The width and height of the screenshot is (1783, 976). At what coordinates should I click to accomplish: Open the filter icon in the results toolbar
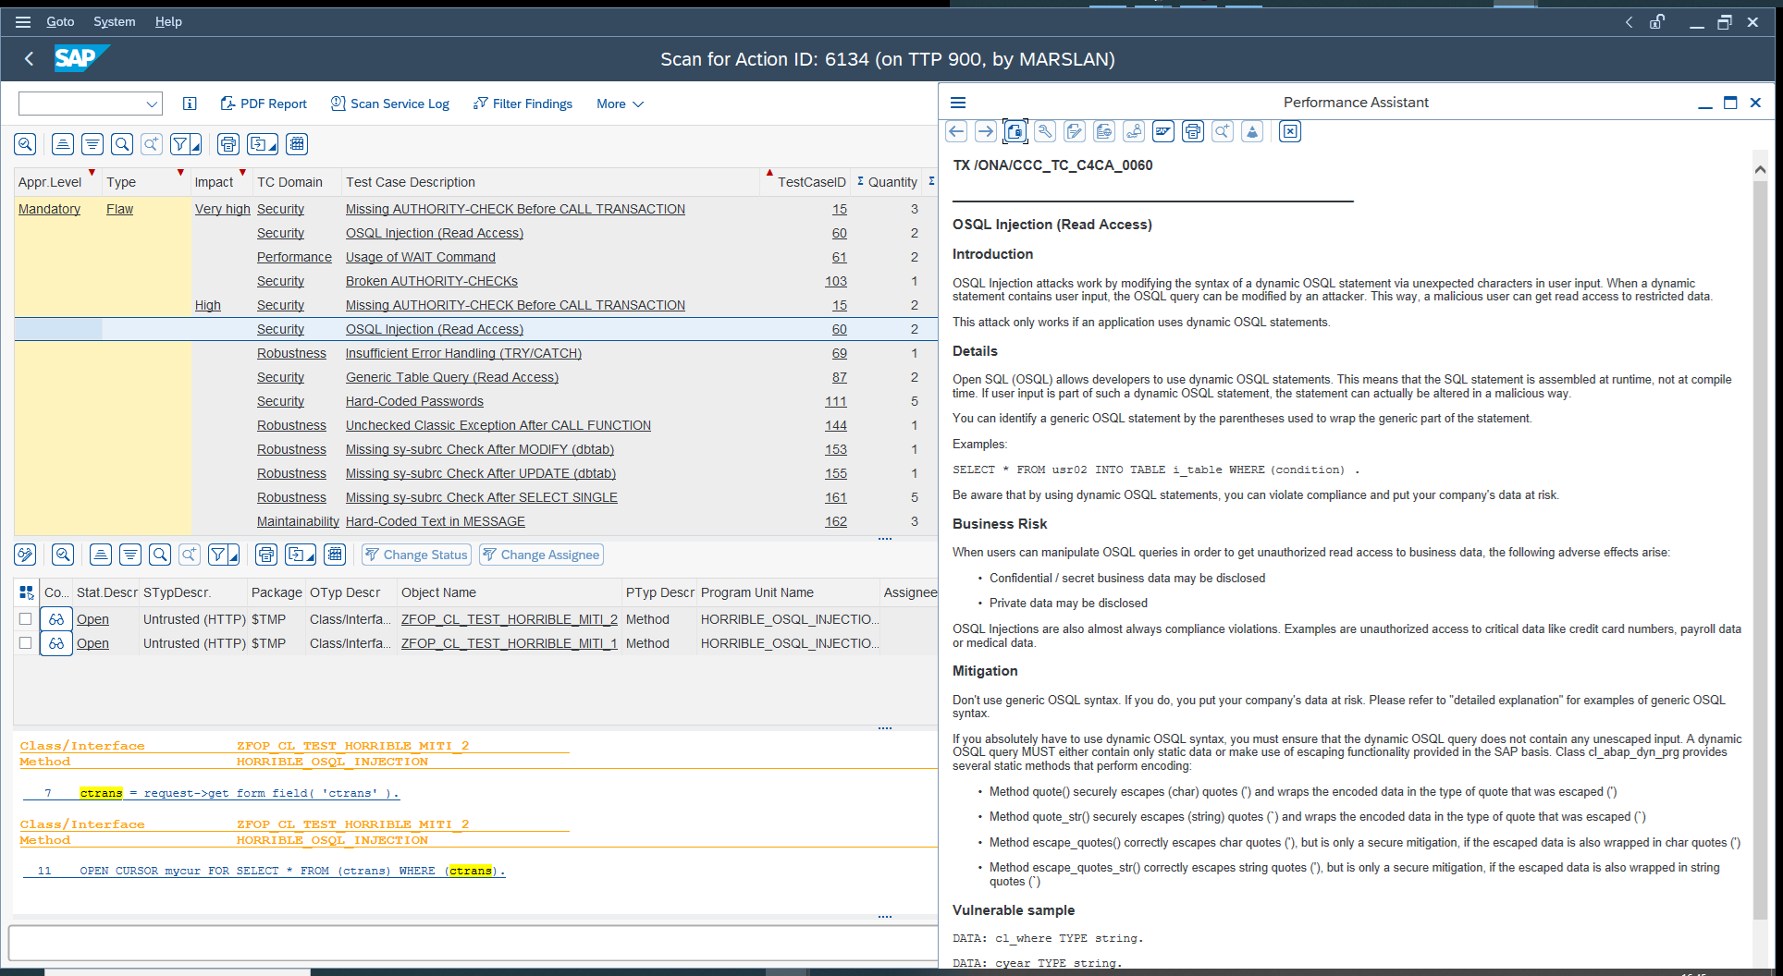[x=181, y=143]
